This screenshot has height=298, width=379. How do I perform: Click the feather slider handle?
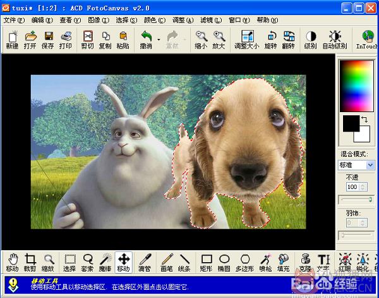click(343, 236)
